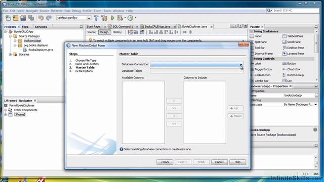
Task: Expand the bookscrudapp package node
Action: pos(15,40)
